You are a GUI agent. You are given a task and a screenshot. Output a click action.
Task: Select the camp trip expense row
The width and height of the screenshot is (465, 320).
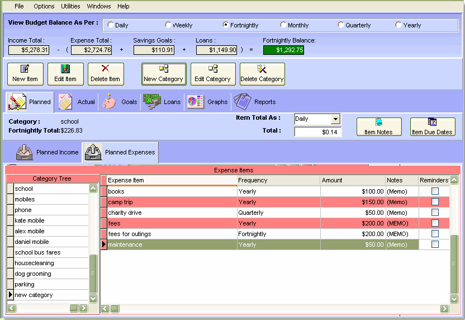[275, 202]
